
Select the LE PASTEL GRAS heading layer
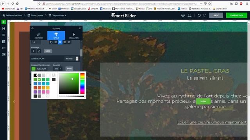pyautogui.click(x=205, y=71)
